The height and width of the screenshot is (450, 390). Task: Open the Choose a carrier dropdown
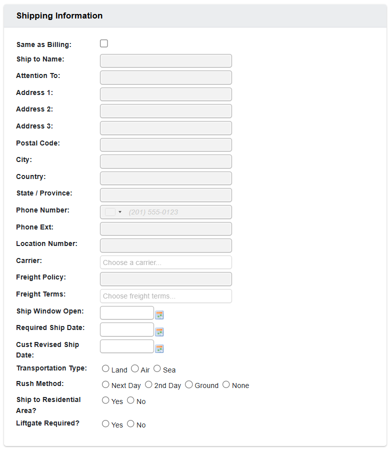(x=165, y=262)
